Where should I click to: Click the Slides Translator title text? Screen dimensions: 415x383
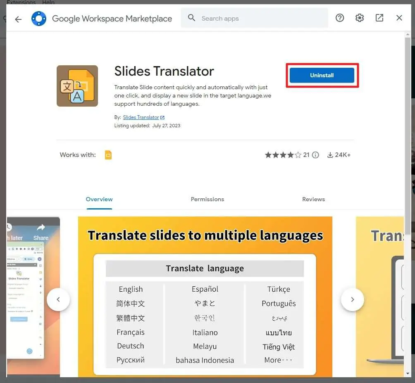164,71
